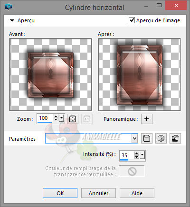Click the save preset floppy disk icon
The image size is (190, 207).
(x=147, y=138)
